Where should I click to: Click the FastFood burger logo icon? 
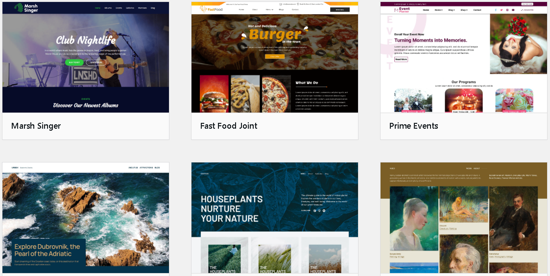point(203,9)
